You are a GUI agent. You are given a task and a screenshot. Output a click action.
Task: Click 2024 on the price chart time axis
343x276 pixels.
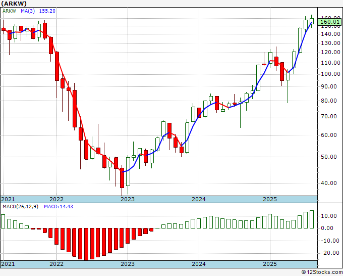coord(199,199)
